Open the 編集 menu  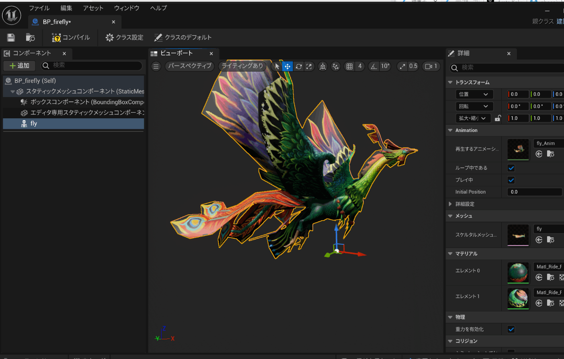(66, 8)
